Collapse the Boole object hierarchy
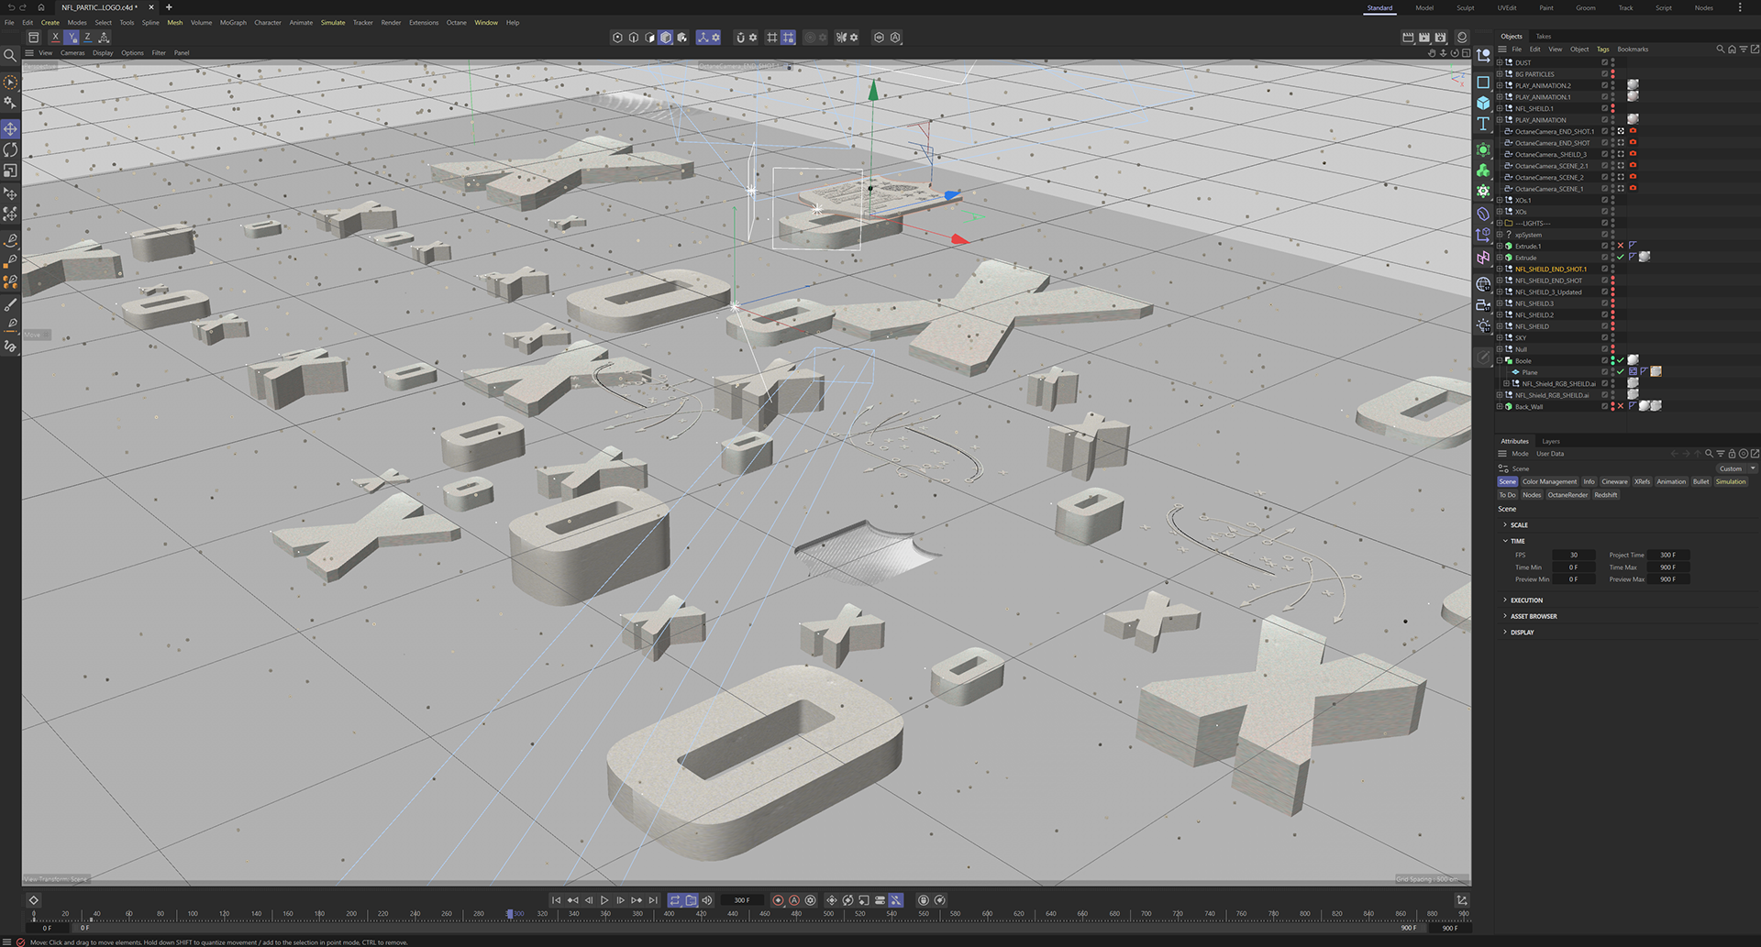 [x=1500, y=360]
